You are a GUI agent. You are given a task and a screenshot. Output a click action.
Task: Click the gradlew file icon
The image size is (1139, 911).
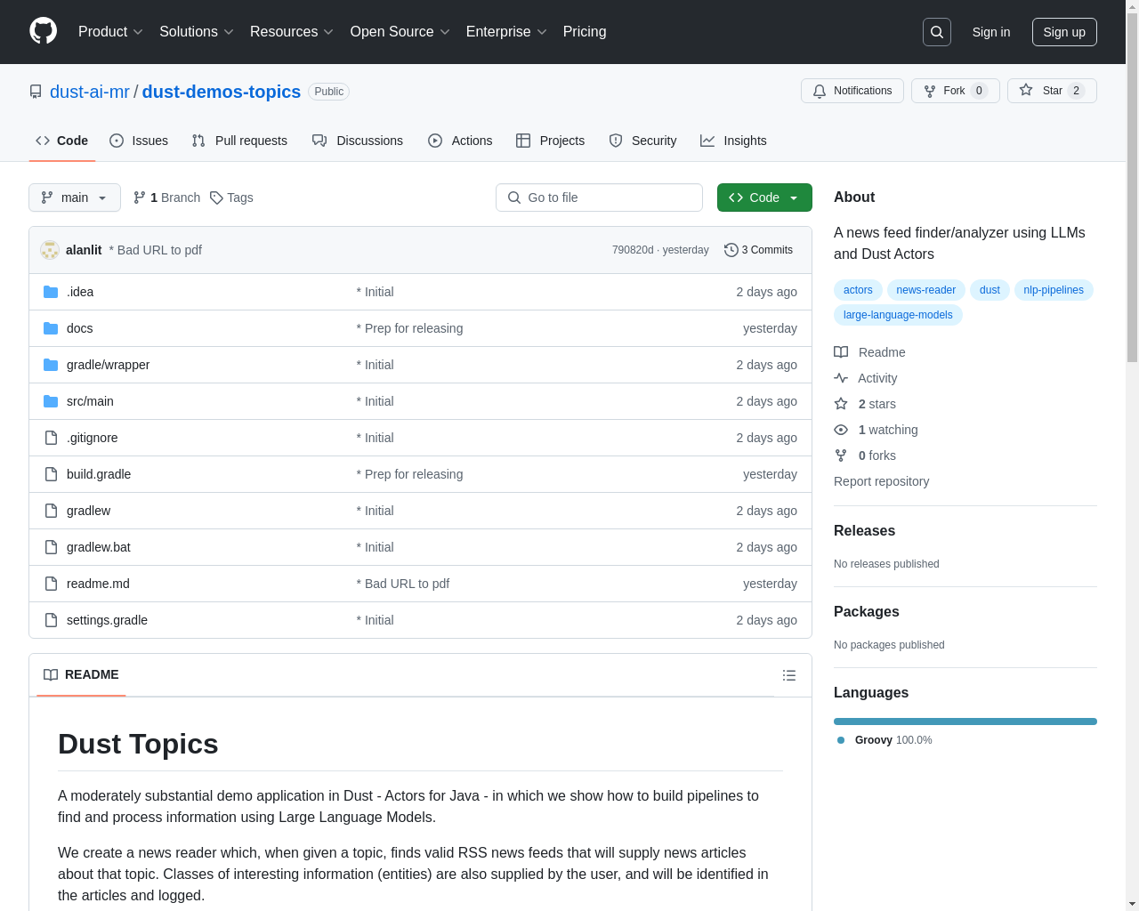51,511
